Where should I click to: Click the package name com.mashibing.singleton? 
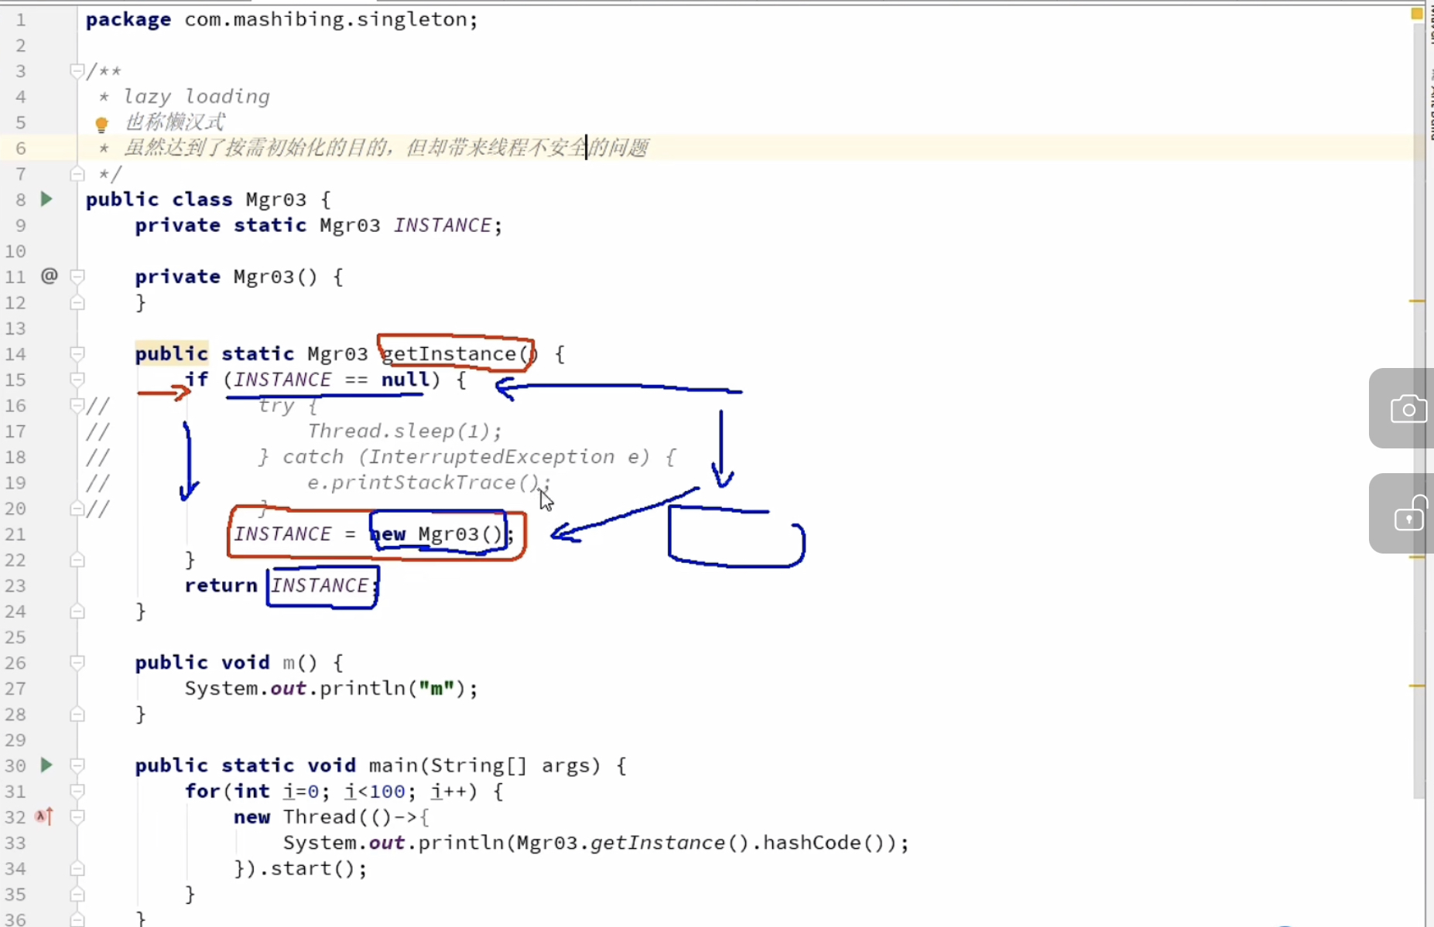pos(325,19)
